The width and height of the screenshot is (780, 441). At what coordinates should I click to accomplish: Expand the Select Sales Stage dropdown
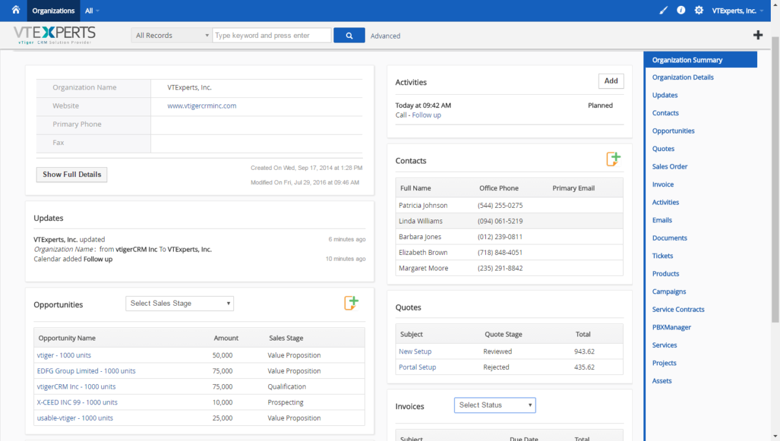(179, 303)
